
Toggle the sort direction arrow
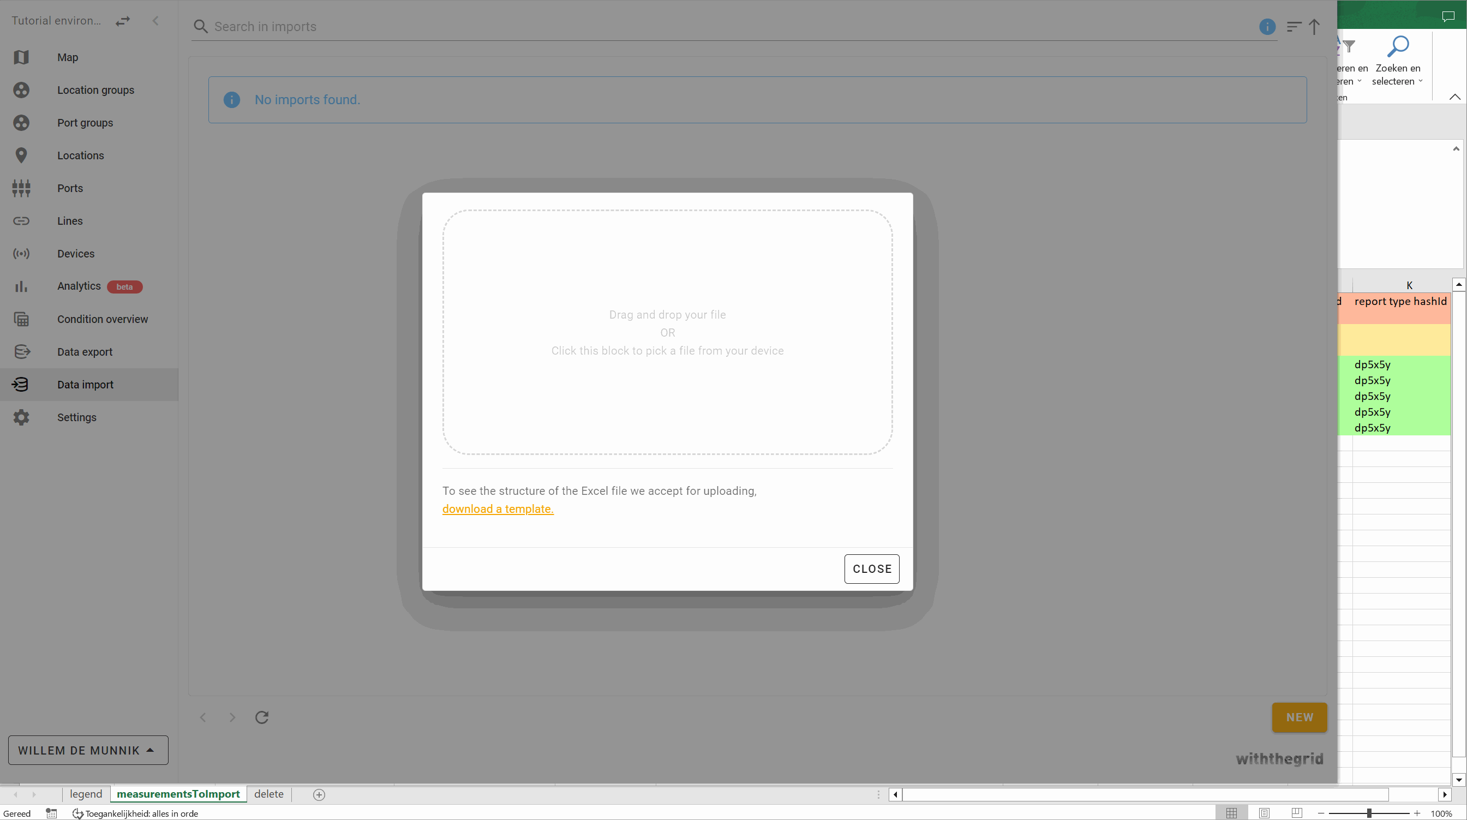pyautogui.click(x=1314, y=27)
